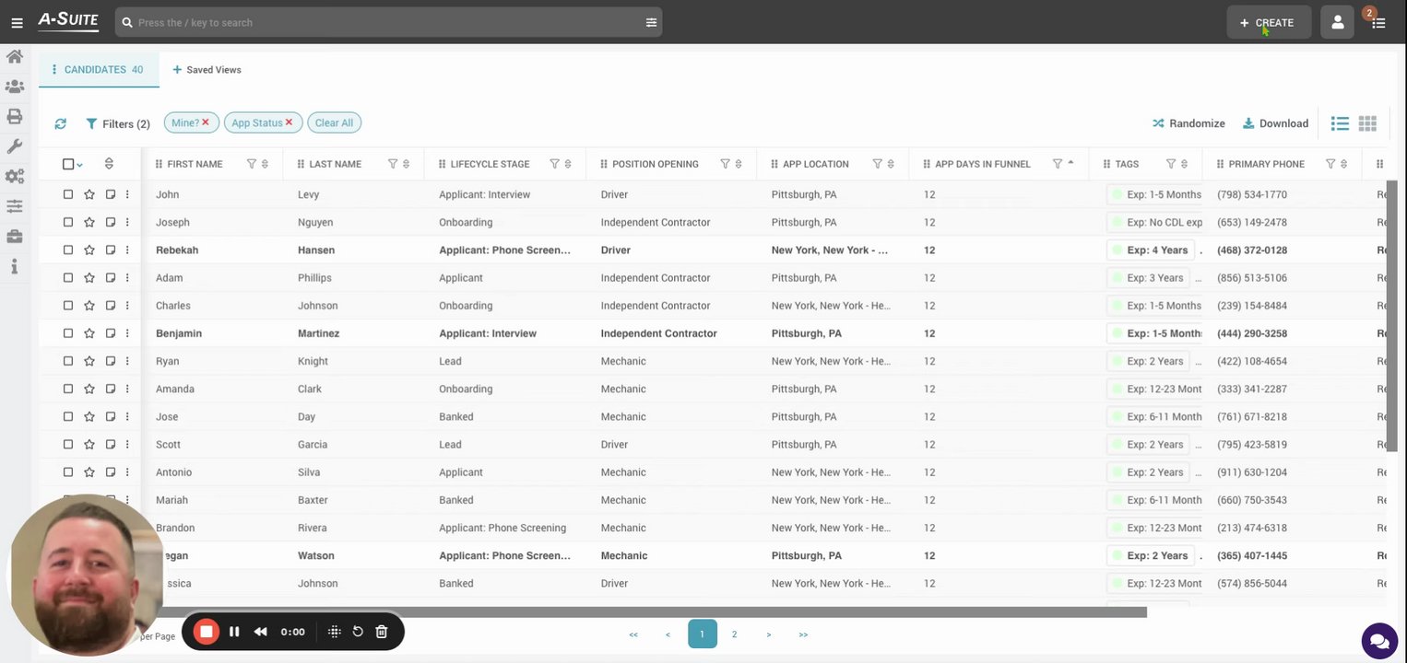
Task: Open the Tags column filter
Action: coord(1170,164)
